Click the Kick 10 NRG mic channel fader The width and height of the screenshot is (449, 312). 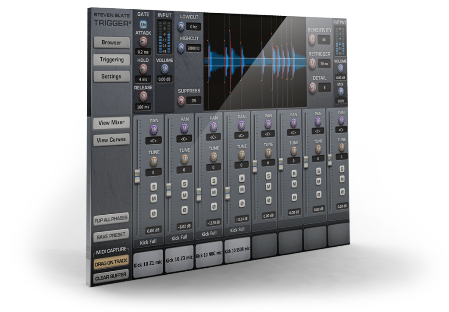click(x=199, y=195)
